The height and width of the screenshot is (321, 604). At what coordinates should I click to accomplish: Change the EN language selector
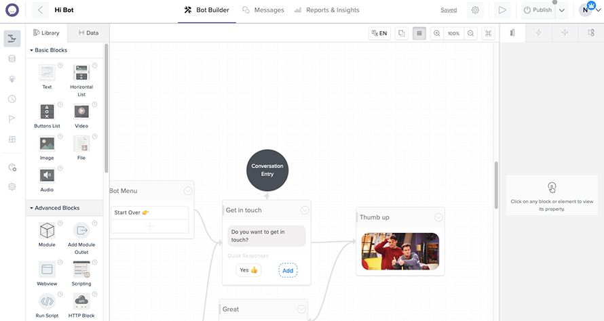coord(379,33)
